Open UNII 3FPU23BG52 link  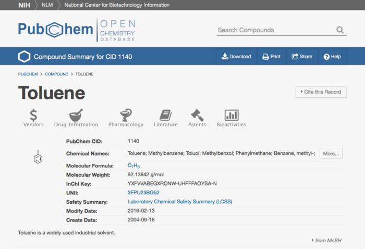point(143,192)
